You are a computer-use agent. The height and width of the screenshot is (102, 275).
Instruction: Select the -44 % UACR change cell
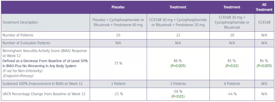pyautogui.click(x=232, y=94)
